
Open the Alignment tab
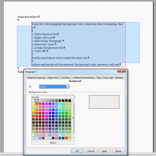click(x=53, y=77)
